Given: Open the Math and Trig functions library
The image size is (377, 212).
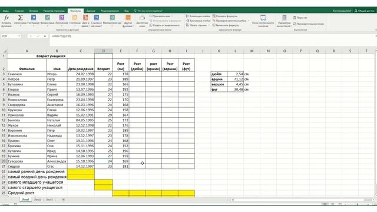Looking at the screenshot, I should (x=112, y=21).
